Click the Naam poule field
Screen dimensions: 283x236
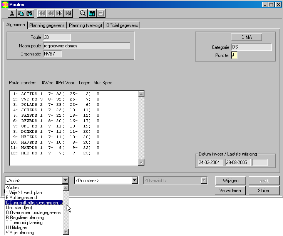click(x=87, y=46)
